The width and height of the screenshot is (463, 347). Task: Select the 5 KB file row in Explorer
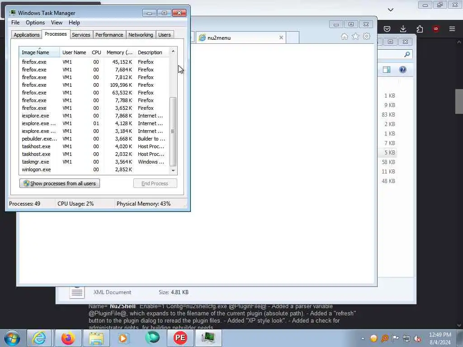tap(388, 153)
